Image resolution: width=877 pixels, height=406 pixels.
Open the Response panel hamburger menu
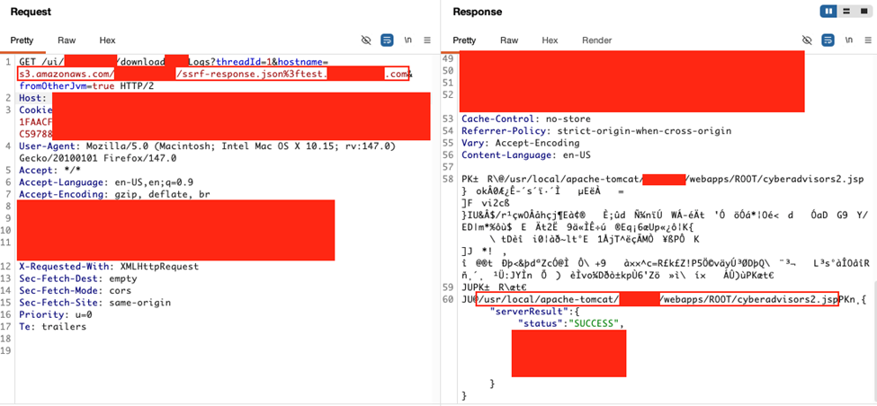[868, 40]
